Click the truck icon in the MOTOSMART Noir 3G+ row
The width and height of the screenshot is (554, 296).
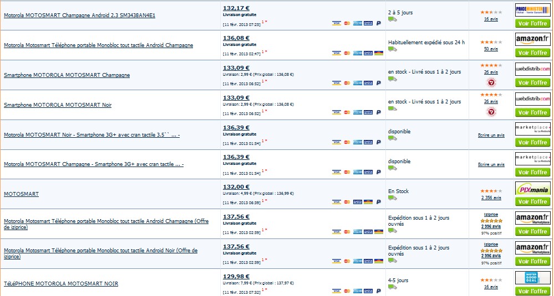pos(392,138)
